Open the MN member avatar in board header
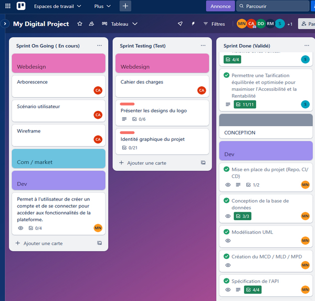This screenshot has height=301, width=315. point(241,24)
